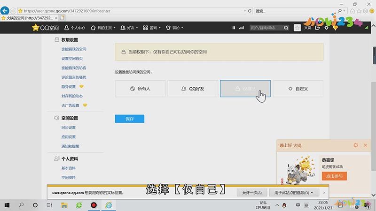Open the Windows Start menu

7,205
